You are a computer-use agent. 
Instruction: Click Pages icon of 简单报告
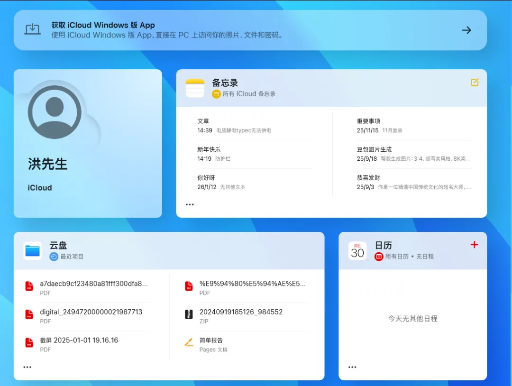[x=189, y=342]
